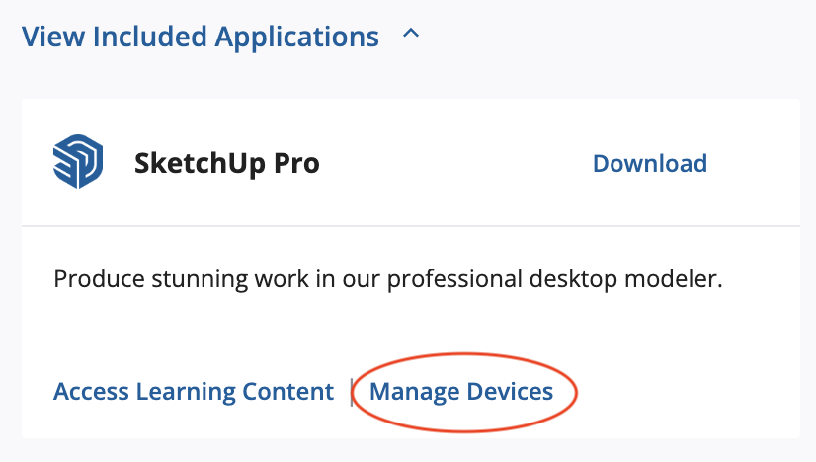This screenshot has height=462, width=816.
Task: Hide included applications via caret arrow
Action: point(411,35)
